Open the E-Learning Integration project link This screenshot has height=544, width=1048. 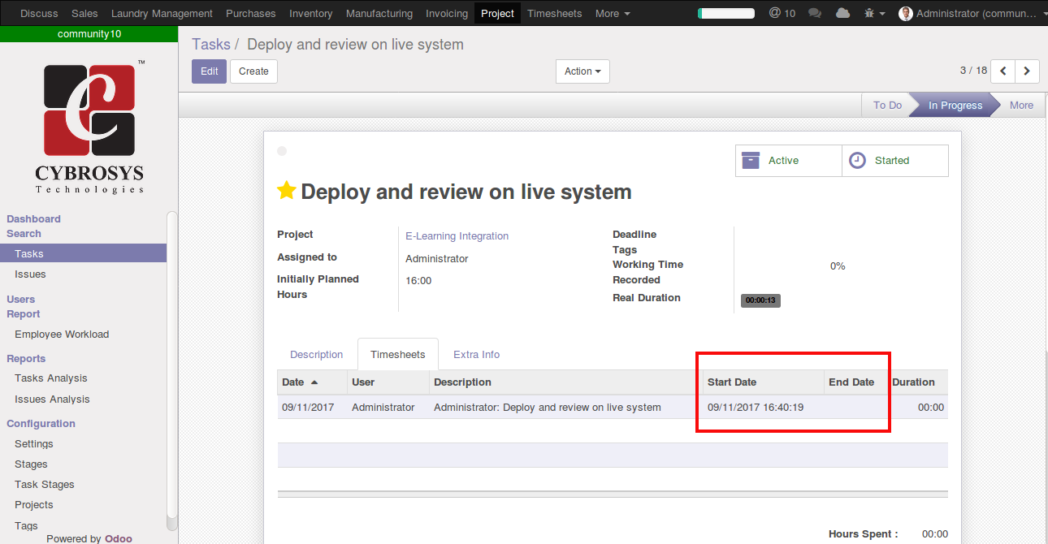[457, 236]
